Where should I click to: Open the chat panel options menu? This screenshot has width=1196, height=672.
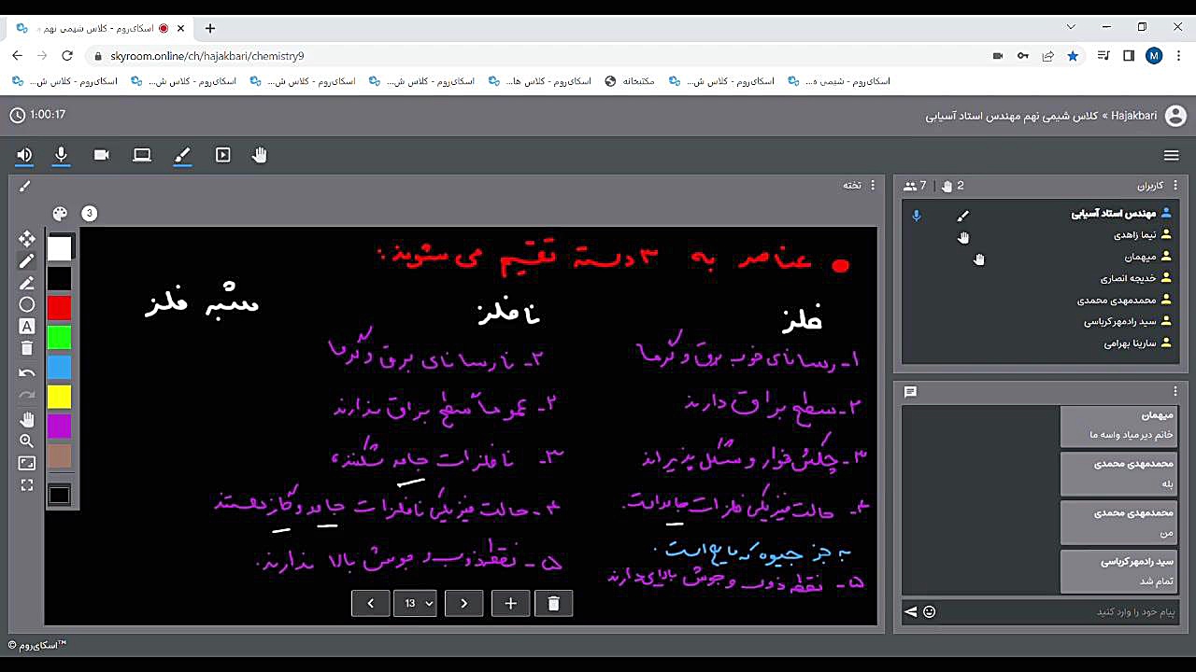tap(1176, 392)
